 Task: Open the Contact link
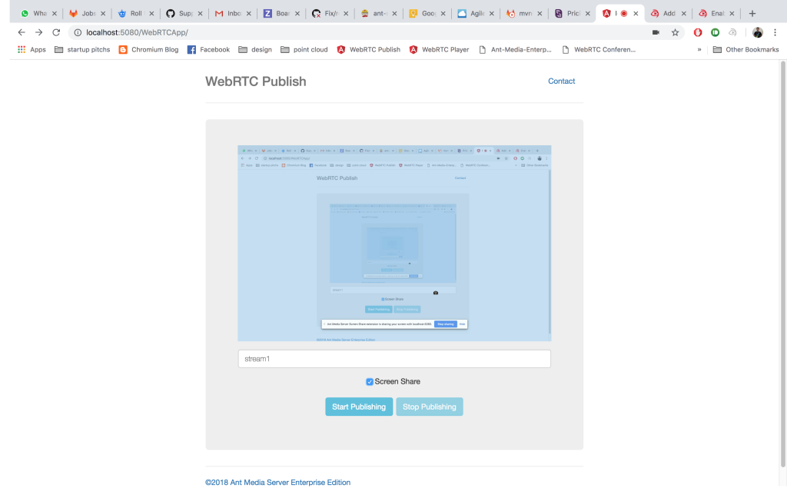(x=561, y=81)
